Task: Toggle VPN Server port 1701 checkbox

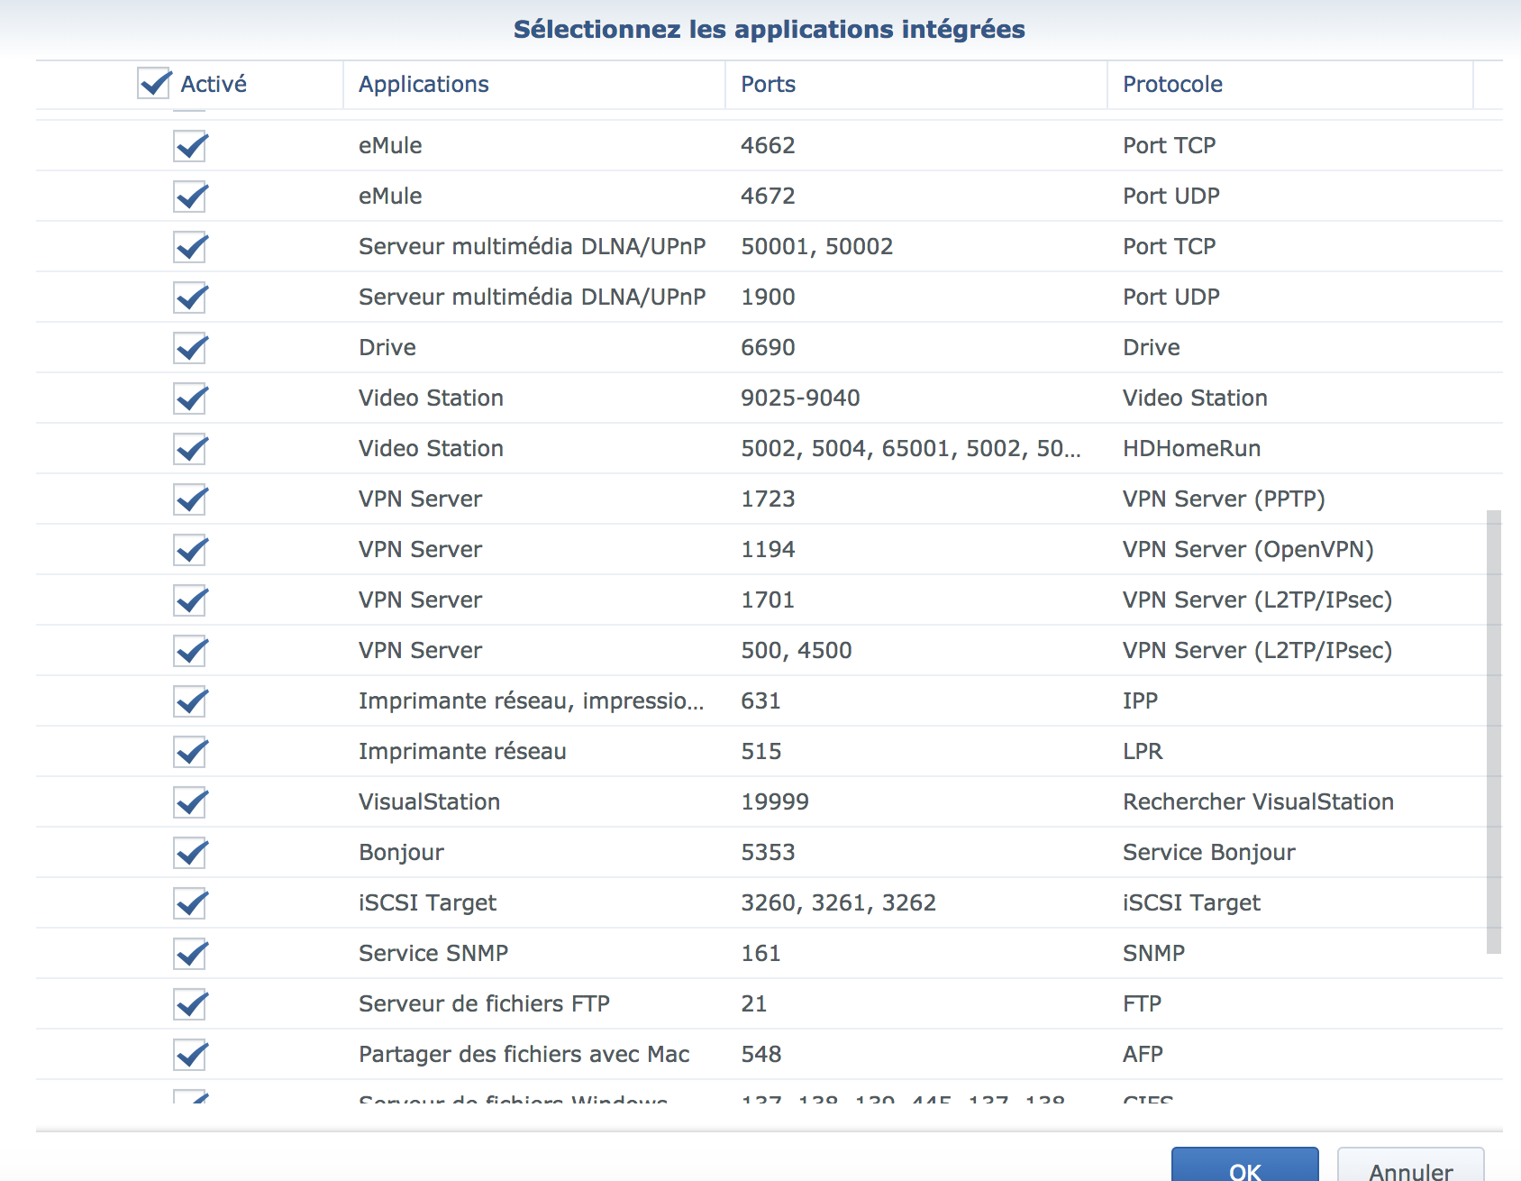Action: (x=191, y=600)
